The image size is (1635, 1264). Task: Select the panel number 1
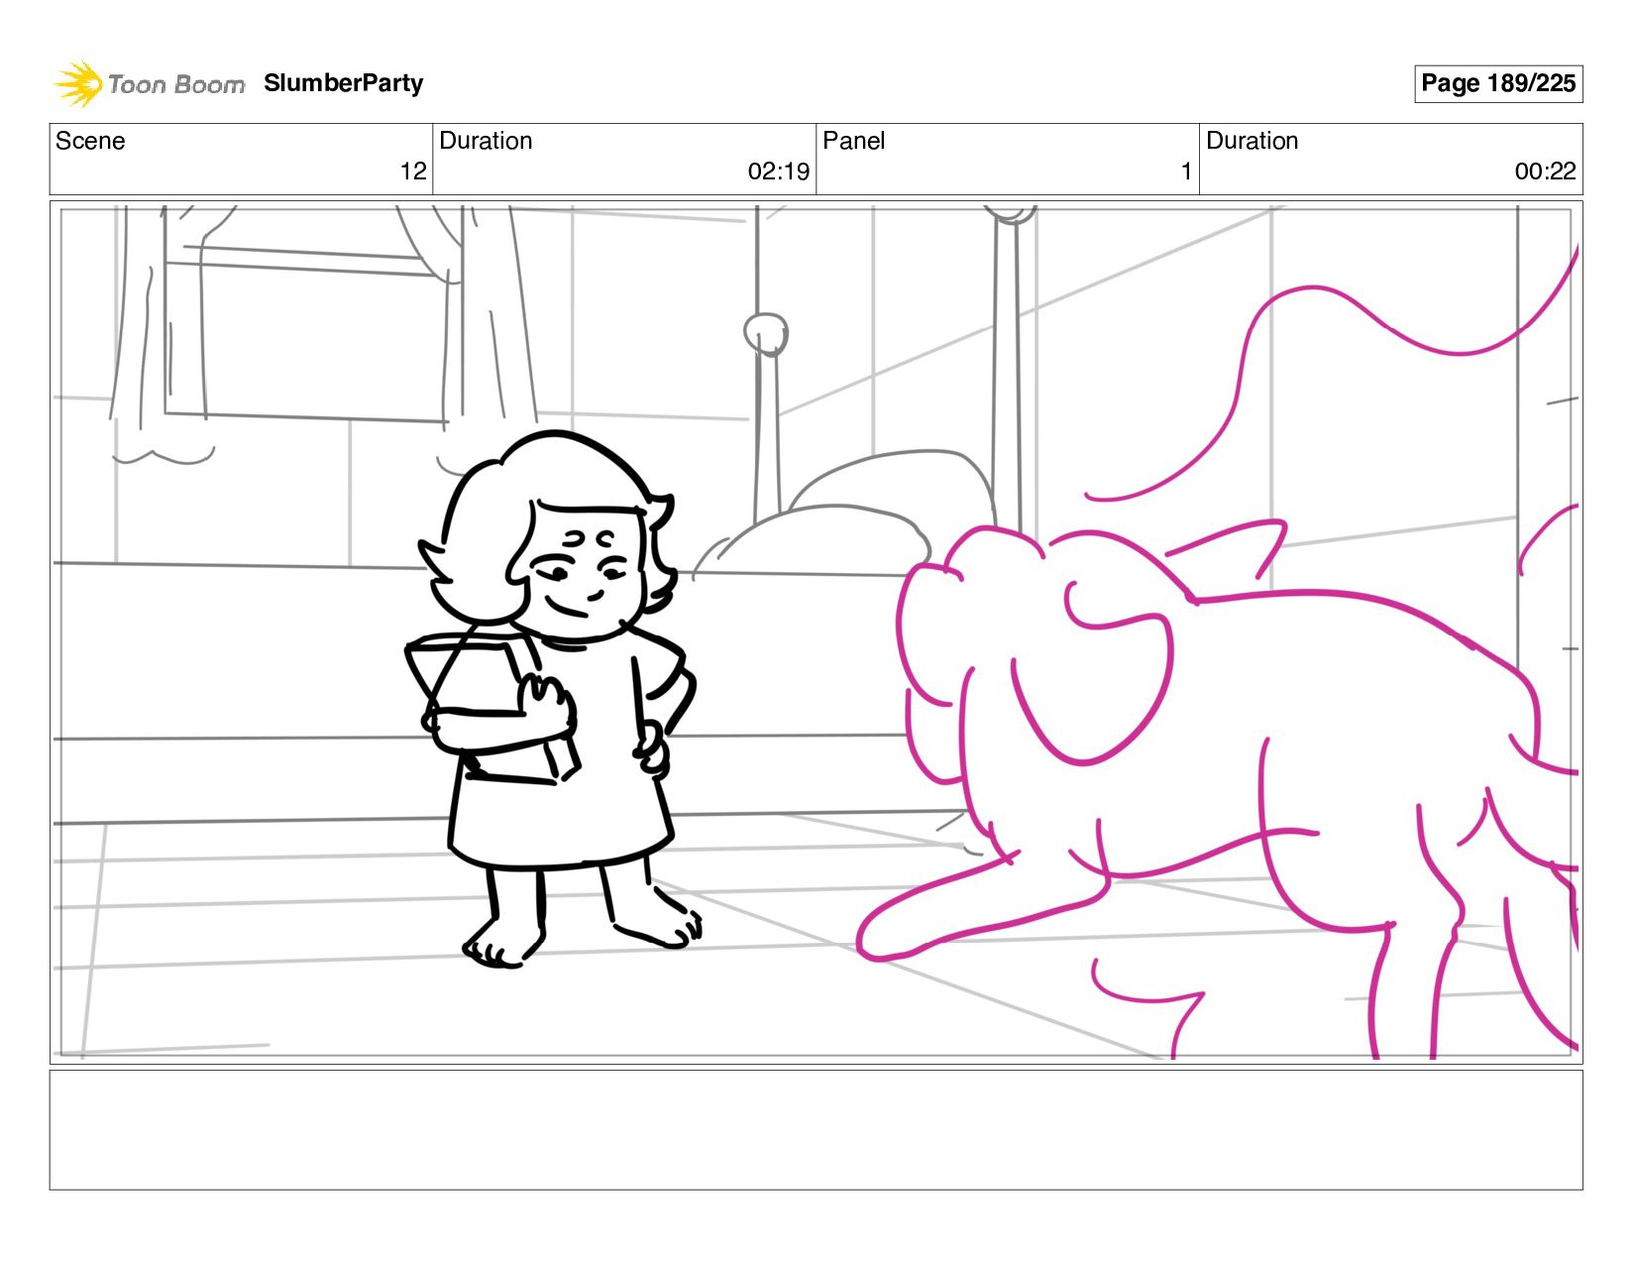(1186, 172)
